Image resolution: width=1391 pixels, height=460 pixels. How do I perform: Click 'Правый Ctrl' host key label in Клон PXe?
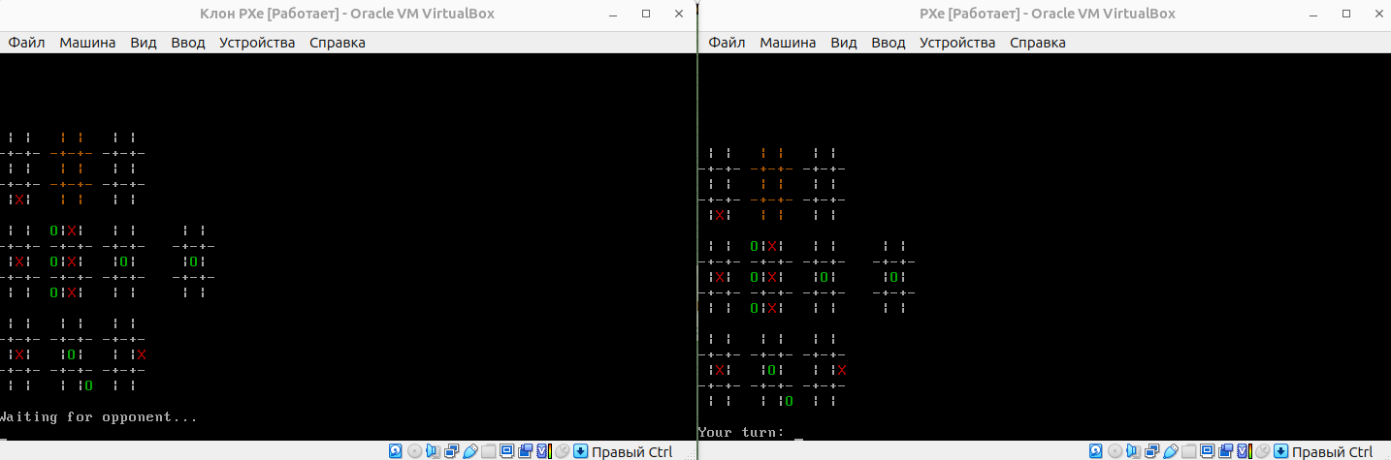click(x=631, y=451)
